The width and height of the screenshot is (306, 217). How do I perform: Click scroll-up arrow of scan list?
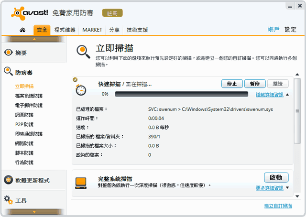coord(297,75)
